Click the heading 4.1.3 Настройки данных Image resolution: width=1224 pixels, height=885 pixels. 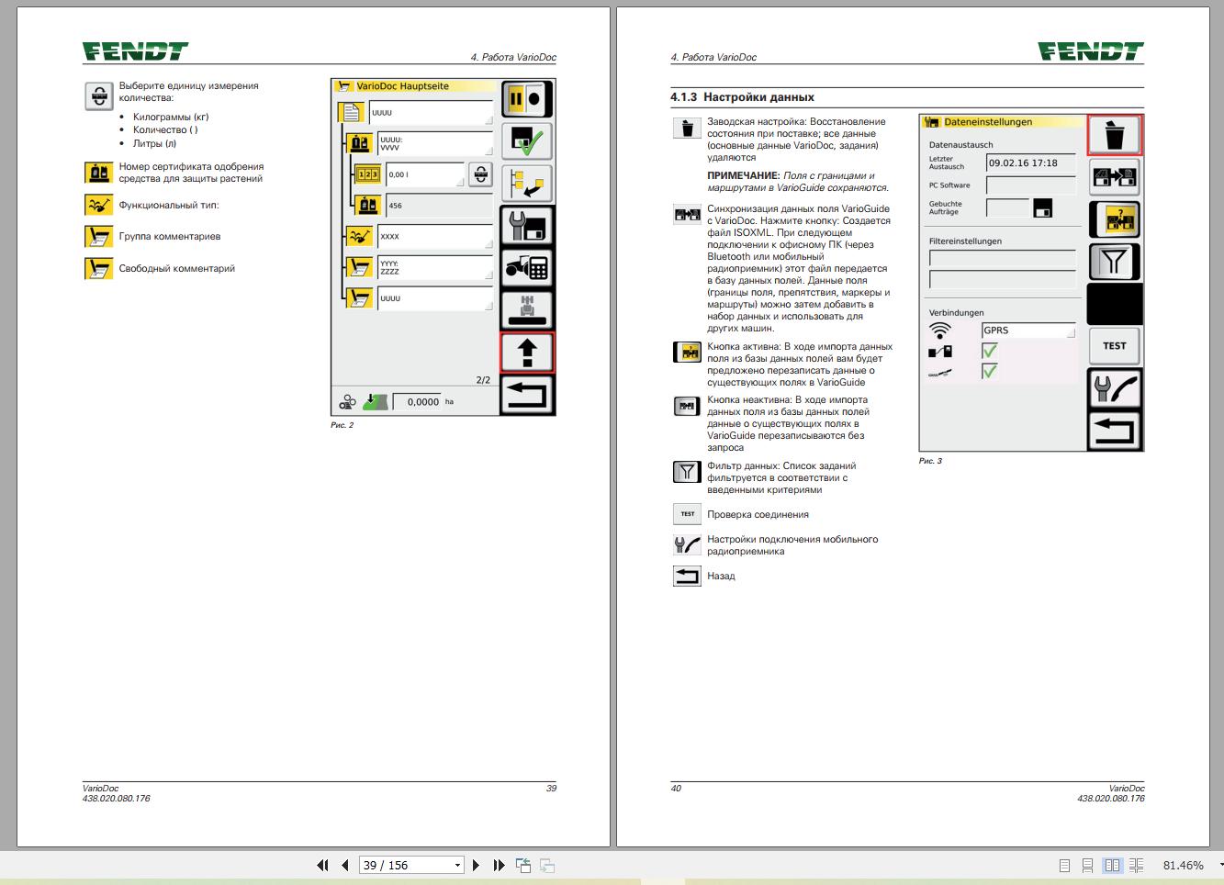(742, 97)
